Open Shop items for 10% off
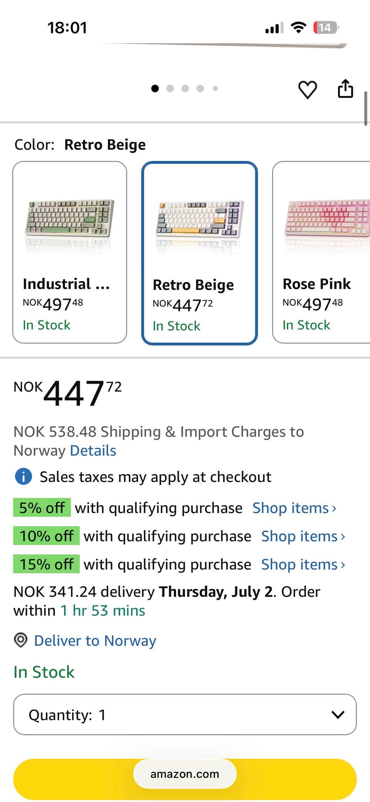 (x=304, y=536)
